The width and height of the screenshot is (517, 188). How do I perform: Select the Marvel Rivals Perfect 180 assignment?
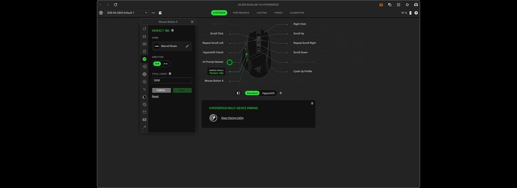point(216,71)
